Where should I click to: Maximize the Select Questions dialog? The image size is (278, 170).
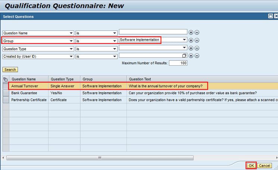pyautogui.click(x=271, y=16)
